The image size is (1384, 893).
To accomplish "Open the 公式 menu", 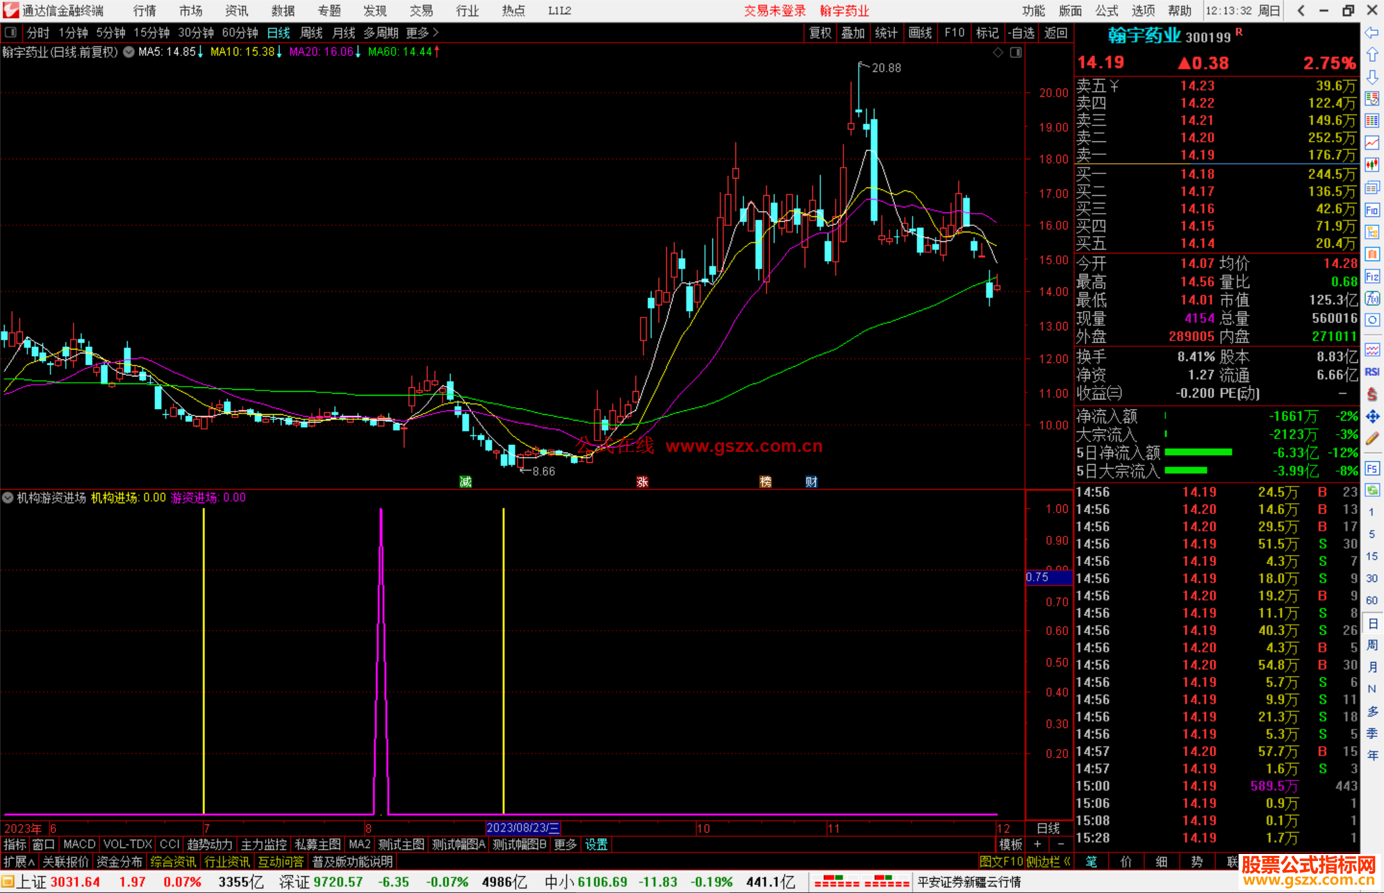I will point(1106,10).
